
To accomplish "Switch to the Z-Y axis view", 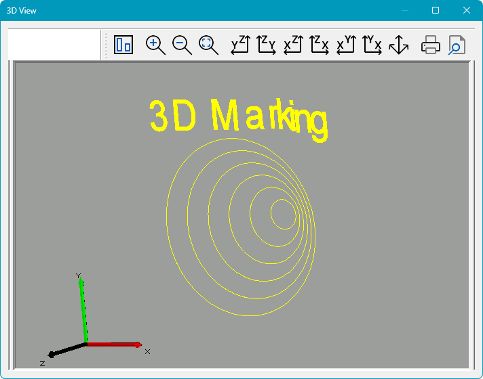I will coord(267,45).
